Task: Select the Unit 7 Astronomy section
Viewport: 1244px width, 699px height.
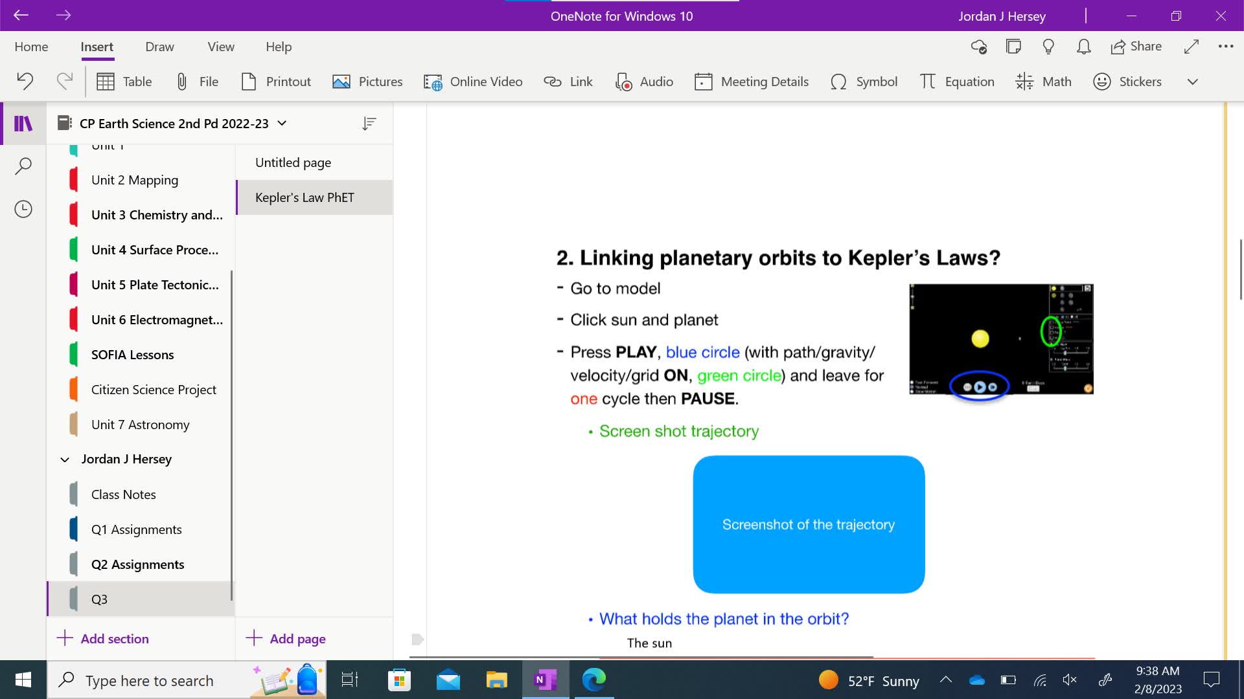Action: (141, 425)
